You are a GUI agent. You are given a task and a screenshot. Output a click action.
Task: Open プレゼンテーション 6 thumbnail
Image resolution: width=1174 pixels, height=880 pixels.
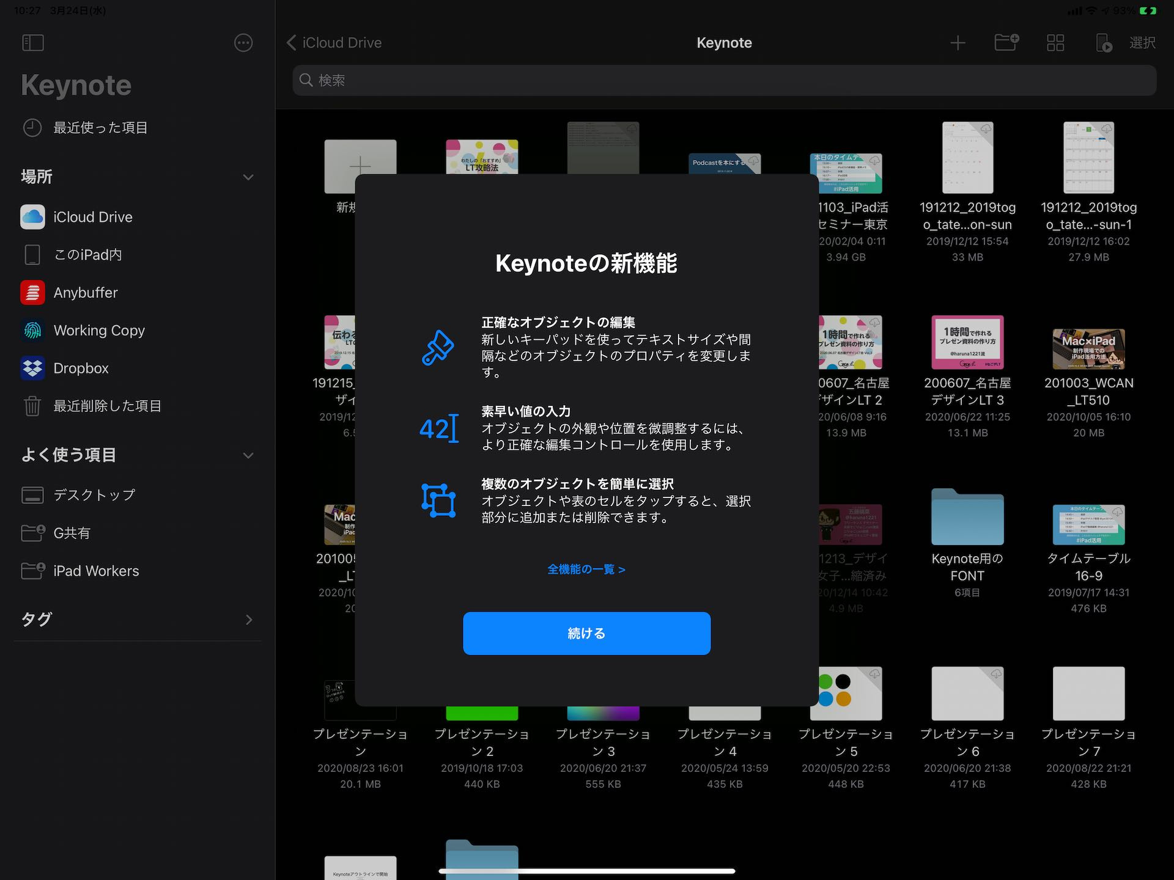click(967, 694)
